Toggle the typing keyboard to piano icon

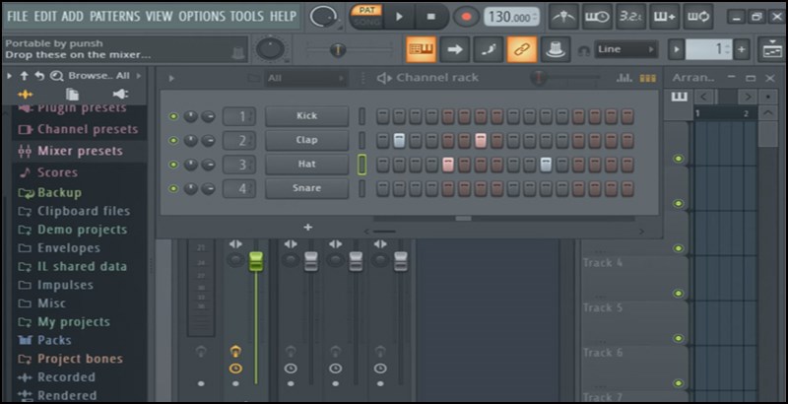coord(422,49)
